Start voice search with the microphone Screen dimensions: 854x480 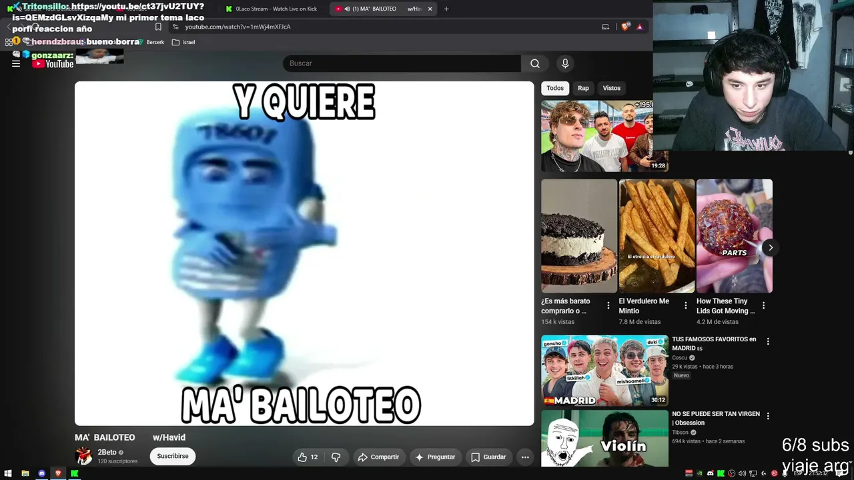[565, 63]
